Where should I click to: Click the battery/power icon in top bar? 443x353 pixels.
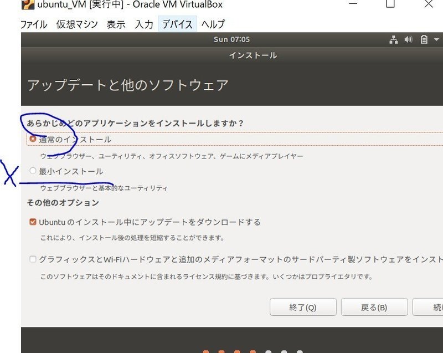pyautogui.click(x=424, y=39)
